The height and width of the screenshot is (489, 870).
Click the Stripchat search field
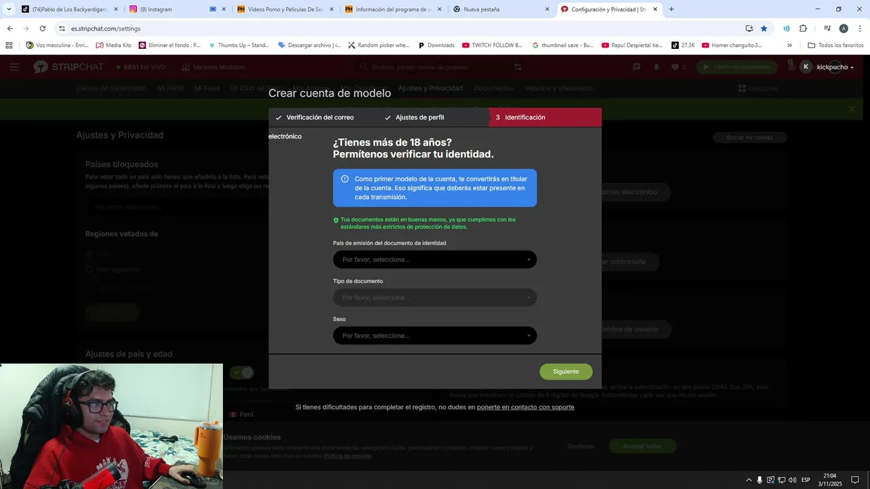(x=435, y=67)
